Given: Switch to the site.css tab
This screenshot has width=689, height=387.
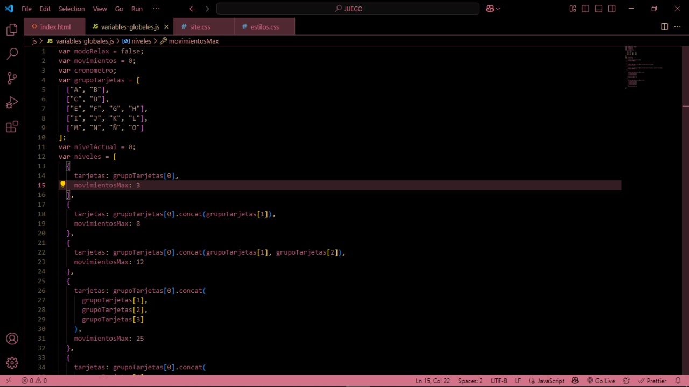Looking at the screenshot, I should (204, 26).
